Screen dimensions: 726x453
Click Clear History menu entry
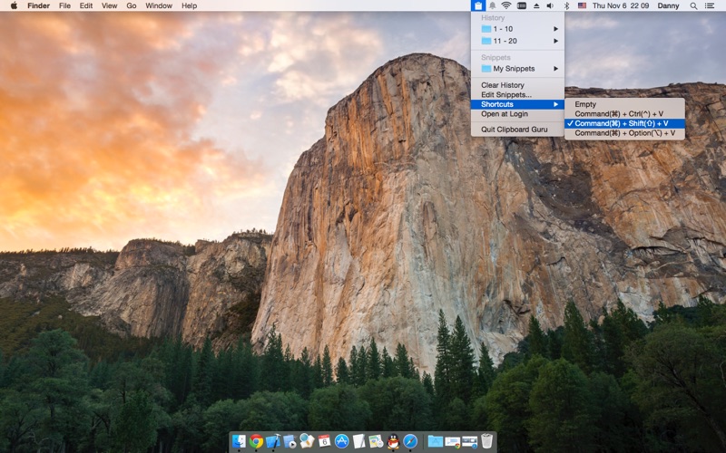[503, 85]
